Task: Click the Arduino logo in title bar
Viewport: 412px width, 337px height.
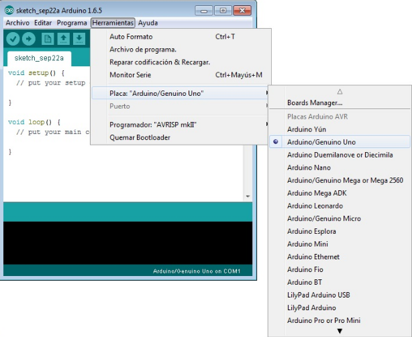Action: point(9,11)
